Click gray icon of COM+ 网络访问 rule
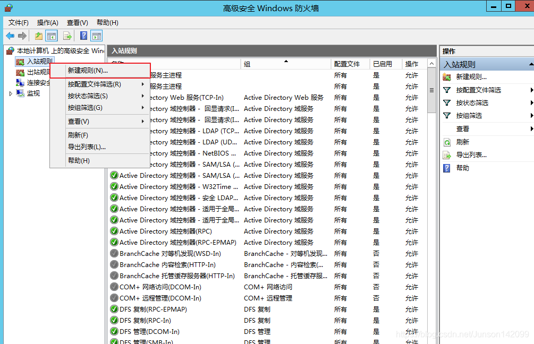Image resolution: width=534 pixels, height=344 pixels. 114,287
